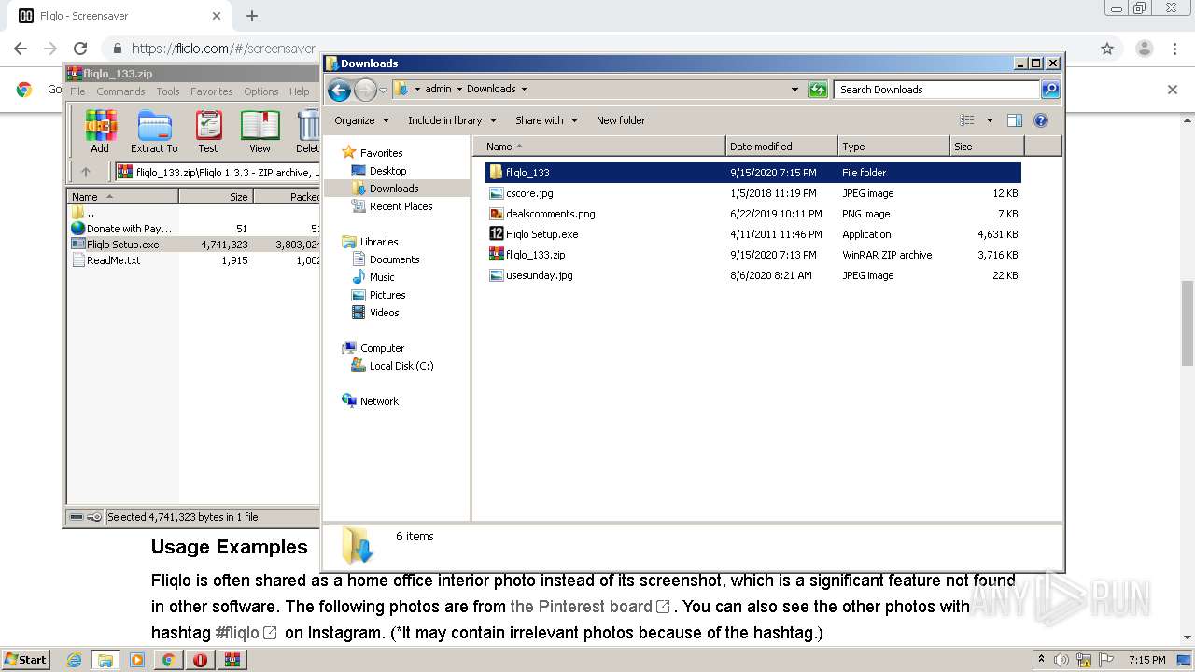This screenshot has height=672, width=1195.
Task: Click Internet Explorer taskbar icon
Action: click(x=74, y=660)
